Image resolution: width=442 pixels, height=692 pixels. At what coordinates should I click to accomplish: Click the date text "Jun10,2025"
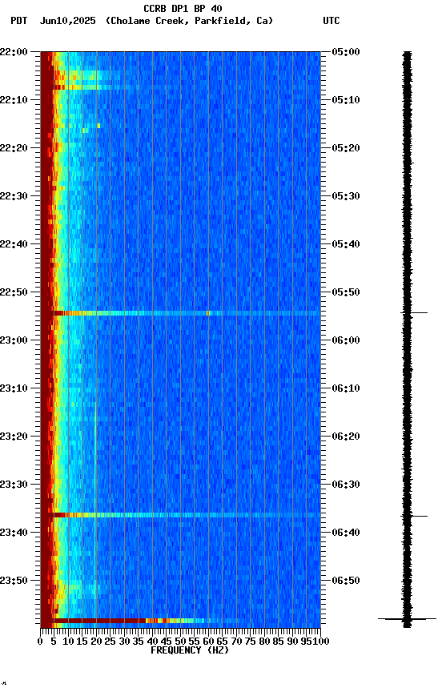[67, 21]
